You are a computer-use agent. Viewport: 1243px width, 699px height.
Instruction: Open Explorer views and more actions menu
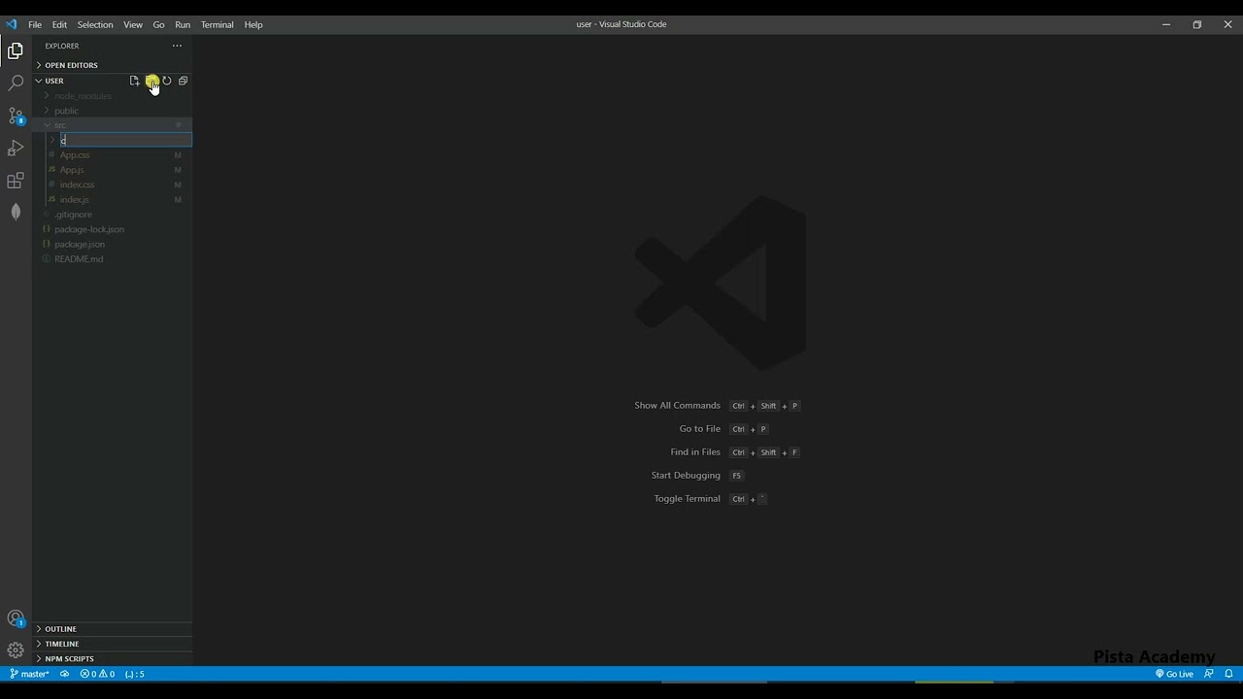point(177,46)
